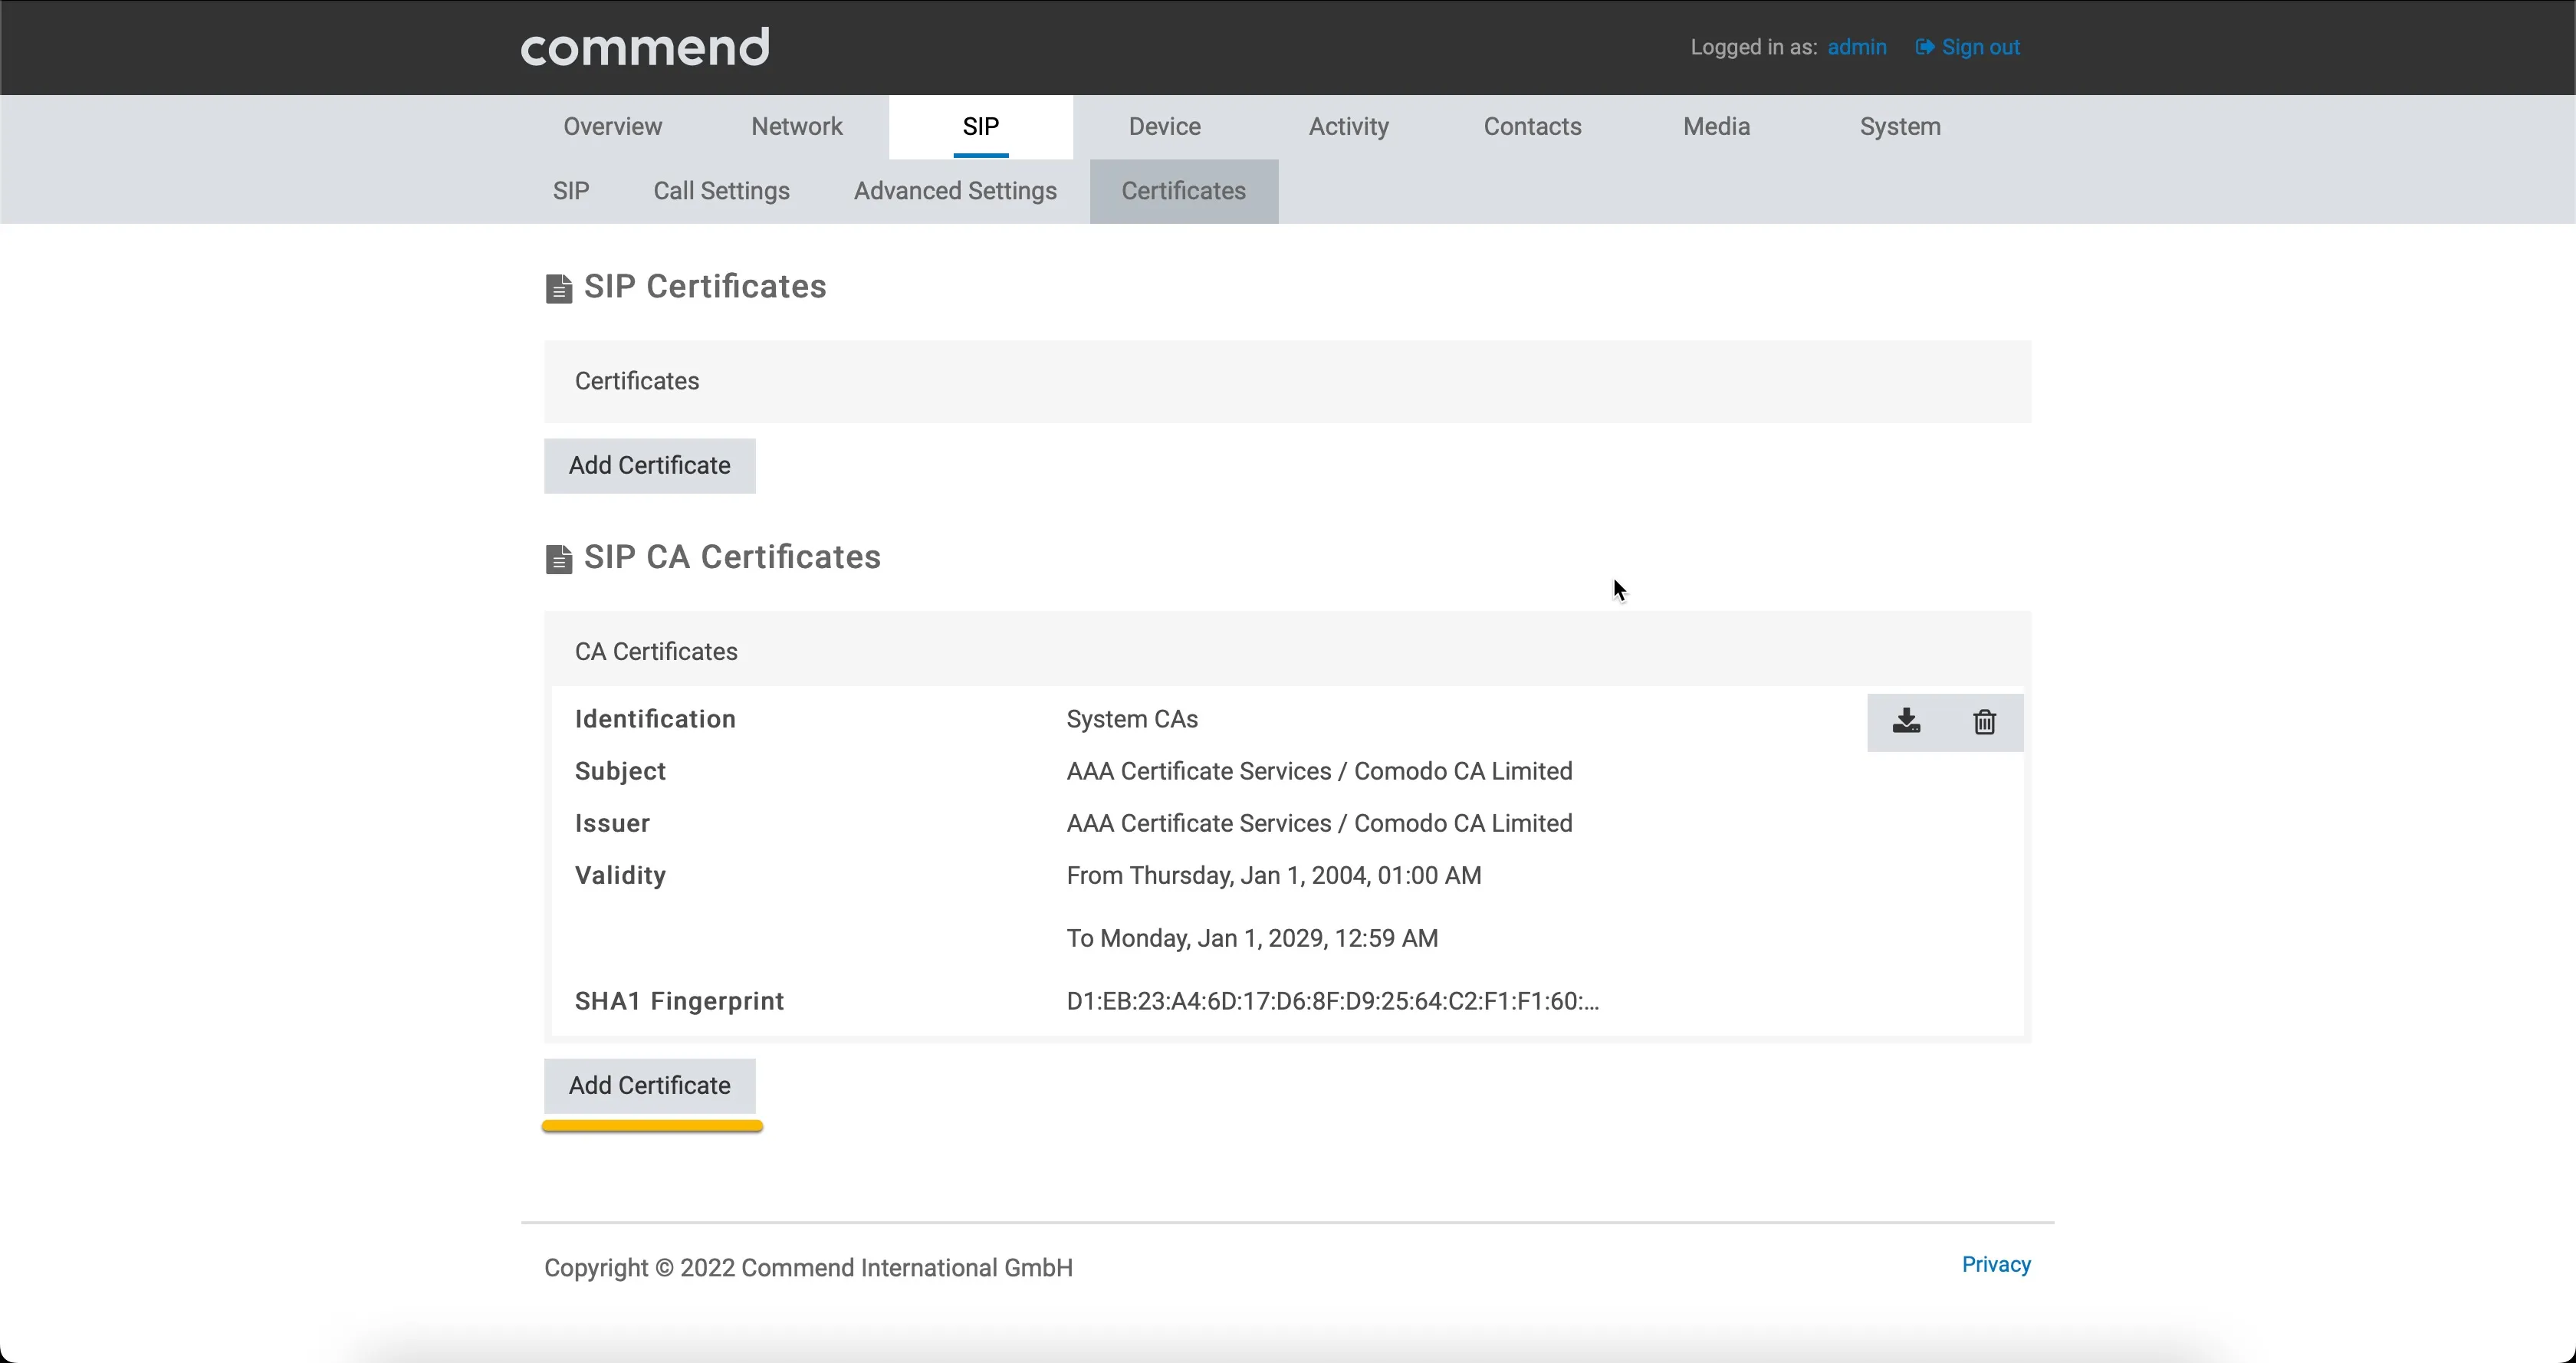Click the 'SIP CA Certificates' heading text

pyautogui.click(x=732, y=558)
